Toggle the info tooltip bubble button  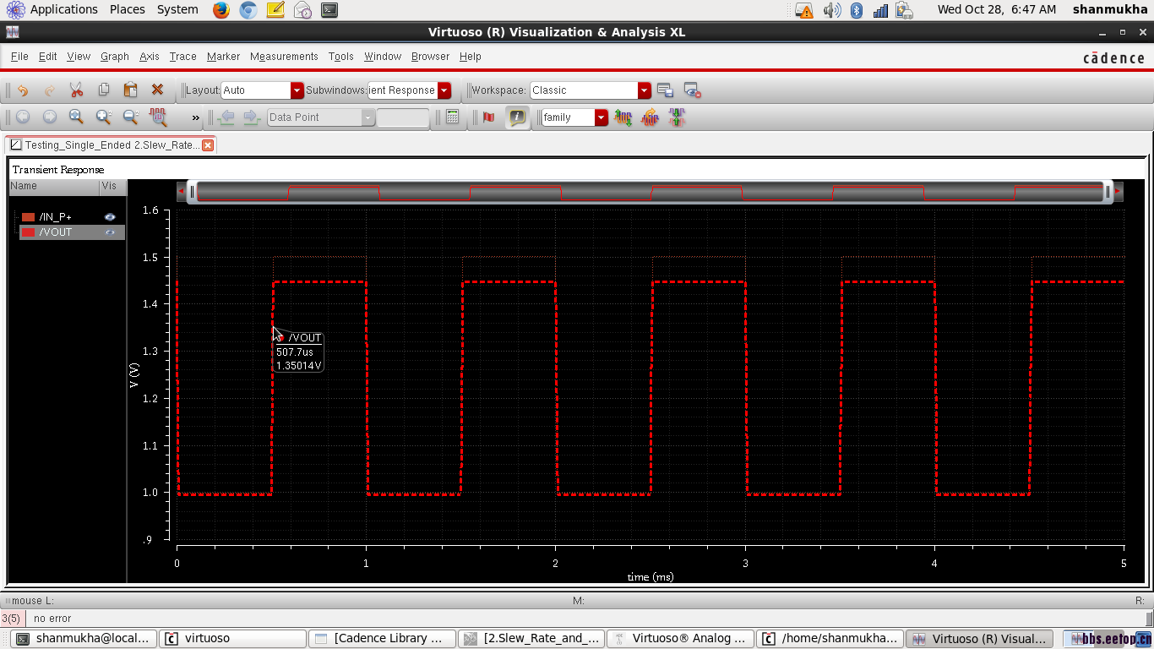tap(517, 117)
